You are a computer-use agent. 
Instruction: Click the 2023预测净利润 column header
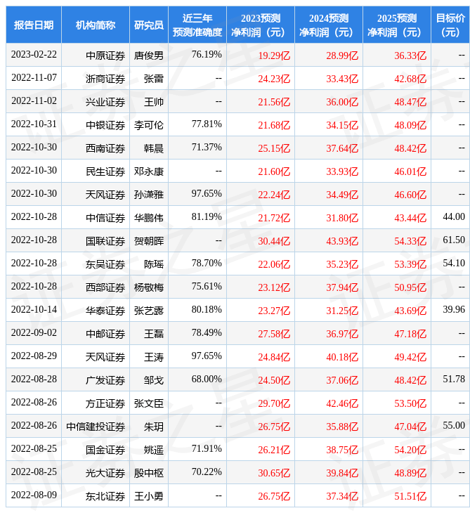[261, 25]
